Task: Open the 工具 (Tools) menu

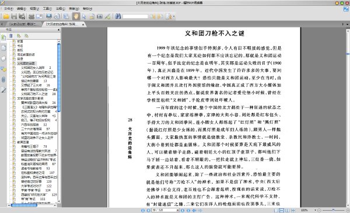Action: (x=47, y=9)
